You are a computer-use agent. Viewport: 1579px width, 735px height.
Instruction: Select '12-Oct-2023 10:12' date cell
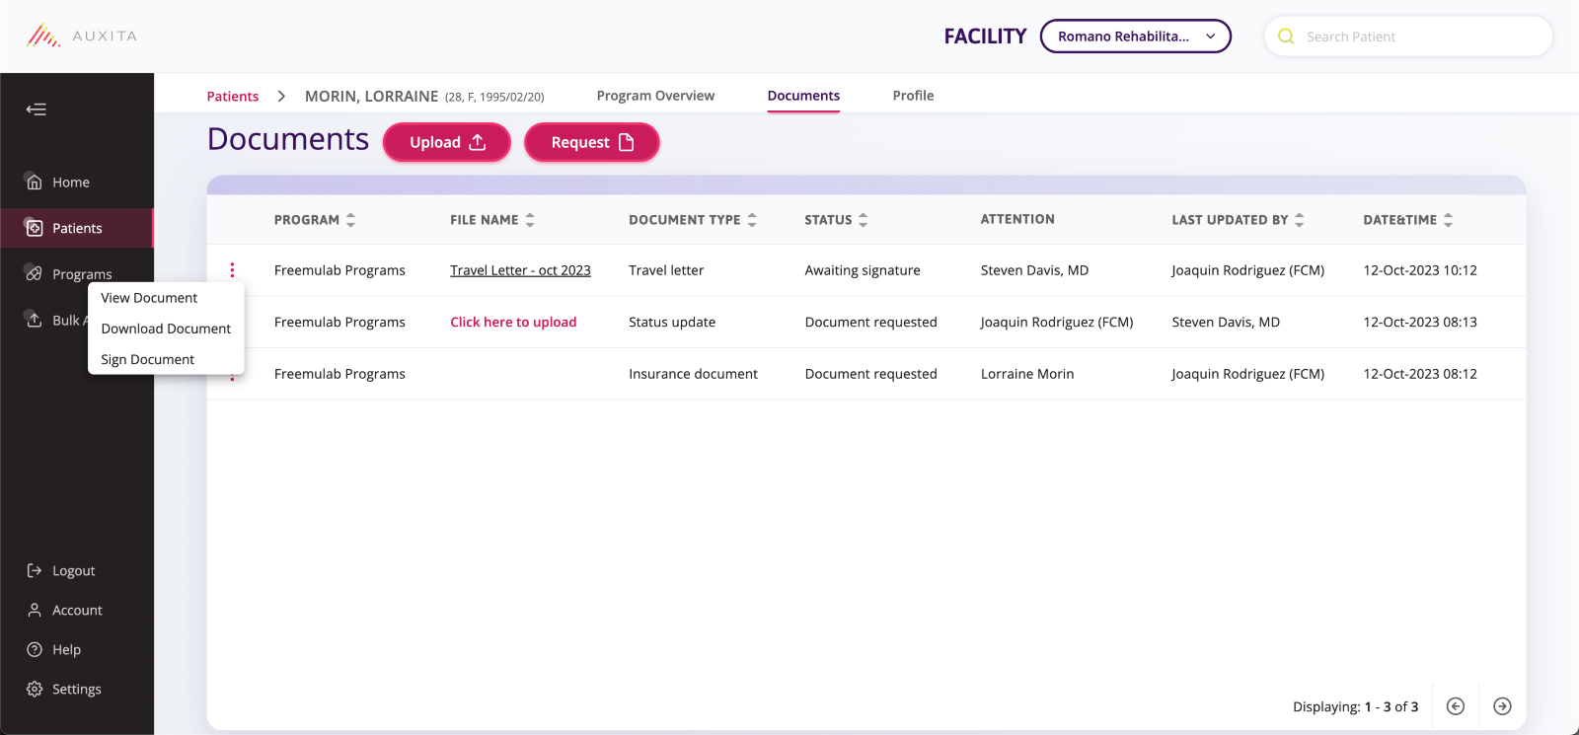(x=1420, y=270)
